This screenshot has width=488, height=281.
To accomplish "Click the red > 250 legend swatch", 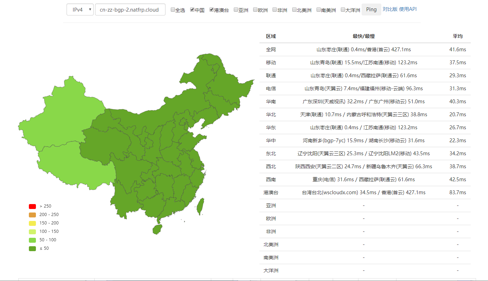I will click(x=32, y=206).
